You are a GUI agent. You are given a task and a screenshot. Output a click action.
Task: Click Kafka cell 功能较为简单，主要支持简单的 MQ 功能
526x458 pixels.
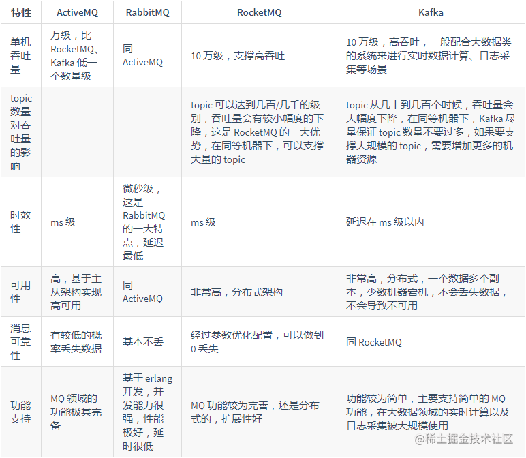point(431,412)
